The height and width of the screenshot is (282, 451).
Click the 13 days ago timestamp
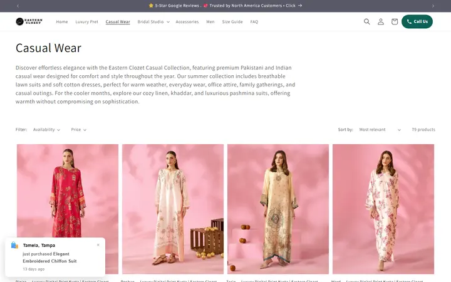[x=34, y=269]
